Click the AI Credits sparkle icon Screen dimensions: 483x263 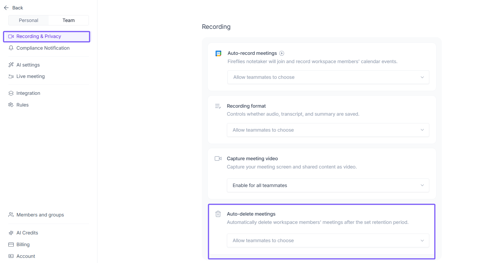click(x=11, y=233)
